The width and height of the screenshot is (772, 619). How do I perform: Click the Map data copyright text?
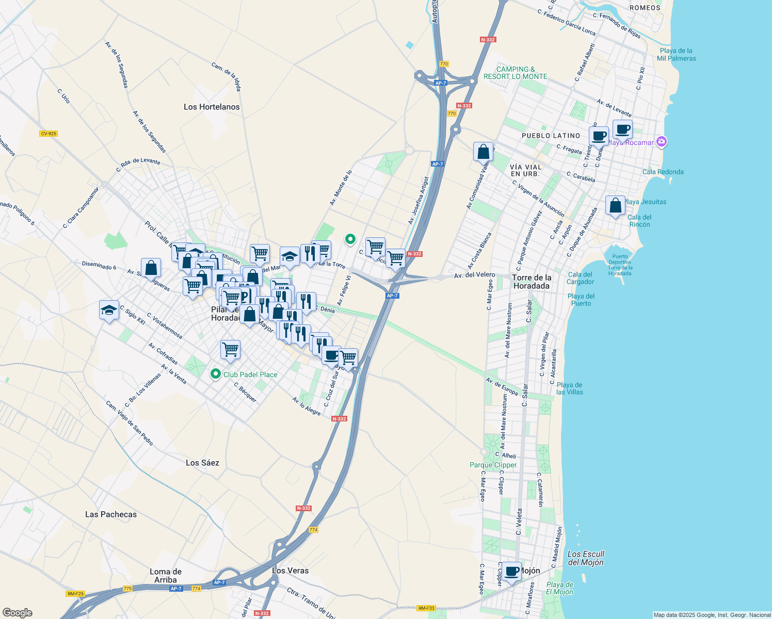(711, 615)
